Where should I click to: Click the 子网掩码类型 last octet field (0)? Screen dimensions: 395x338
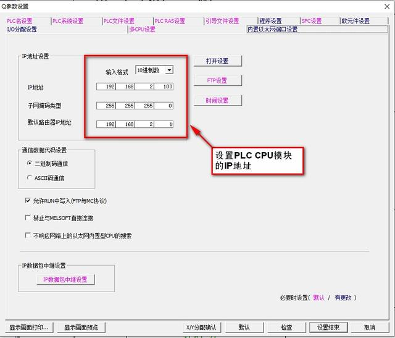(x=164, y=106)
